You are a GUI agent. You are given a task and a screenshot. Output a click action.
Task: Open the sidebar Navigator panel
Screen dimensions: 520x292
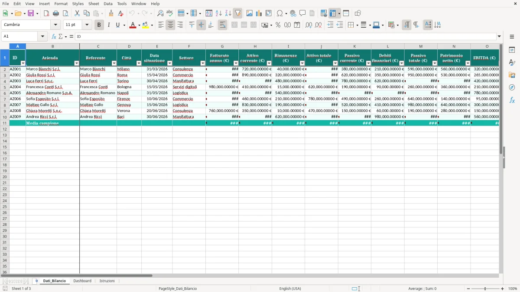(x=512, y=87)
